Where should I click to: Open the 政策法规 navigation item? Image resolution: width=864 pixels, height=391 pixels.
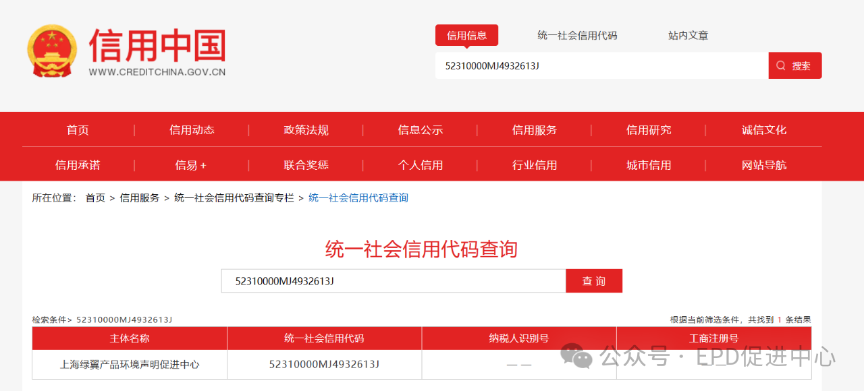[306, 130]
